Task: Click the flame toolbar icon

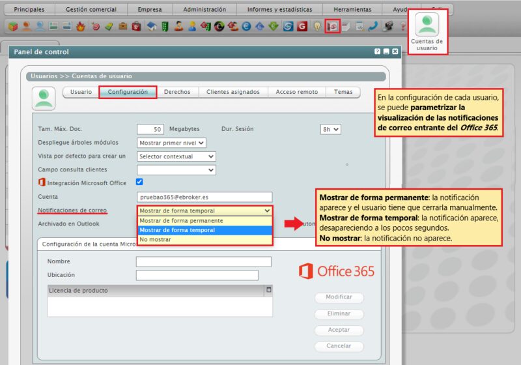Action: [81, 26]
